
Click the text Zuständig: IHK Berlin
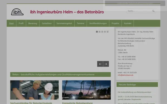coord(126,46)
